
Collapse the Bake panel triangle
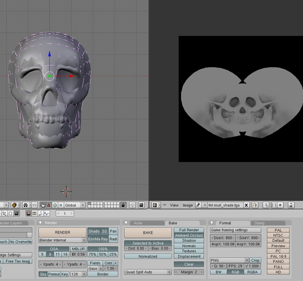(x=126, y=222)
